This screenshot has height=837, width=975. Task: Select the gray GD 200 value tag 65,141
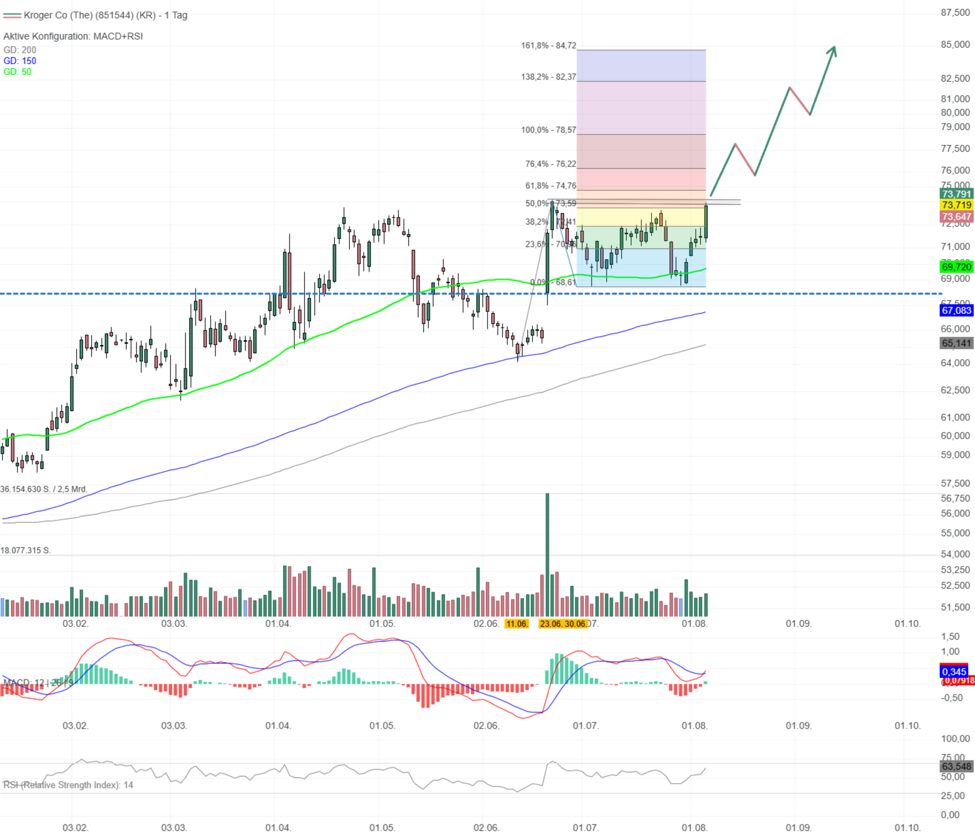(x=957, y=343)
